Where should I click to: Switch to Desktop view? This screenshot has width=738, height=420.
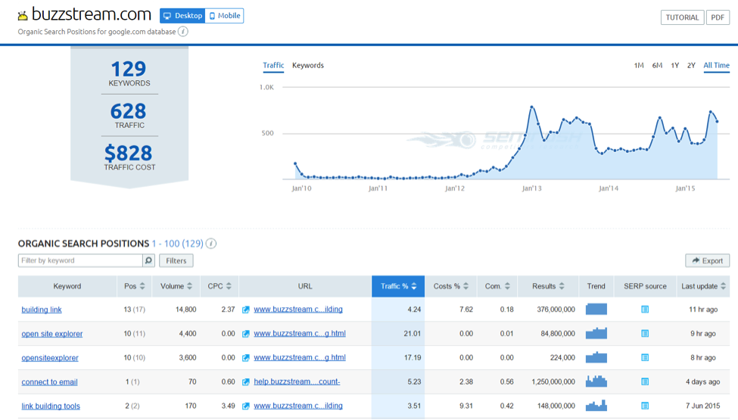tap(182, 16)
